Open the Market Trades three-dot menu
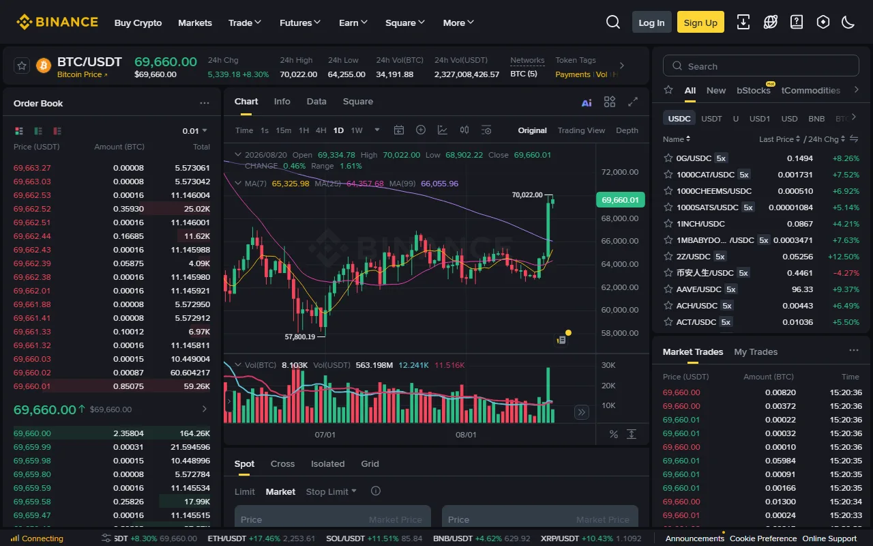The height and width of the screenshot is (546, 873). click(x=854, y=351)
